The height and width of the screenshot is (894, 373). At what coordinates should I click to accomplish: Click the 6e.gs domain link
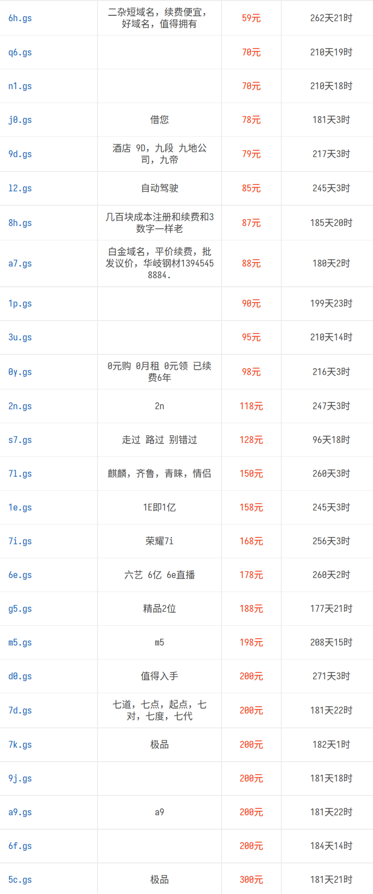pos(20,575)
